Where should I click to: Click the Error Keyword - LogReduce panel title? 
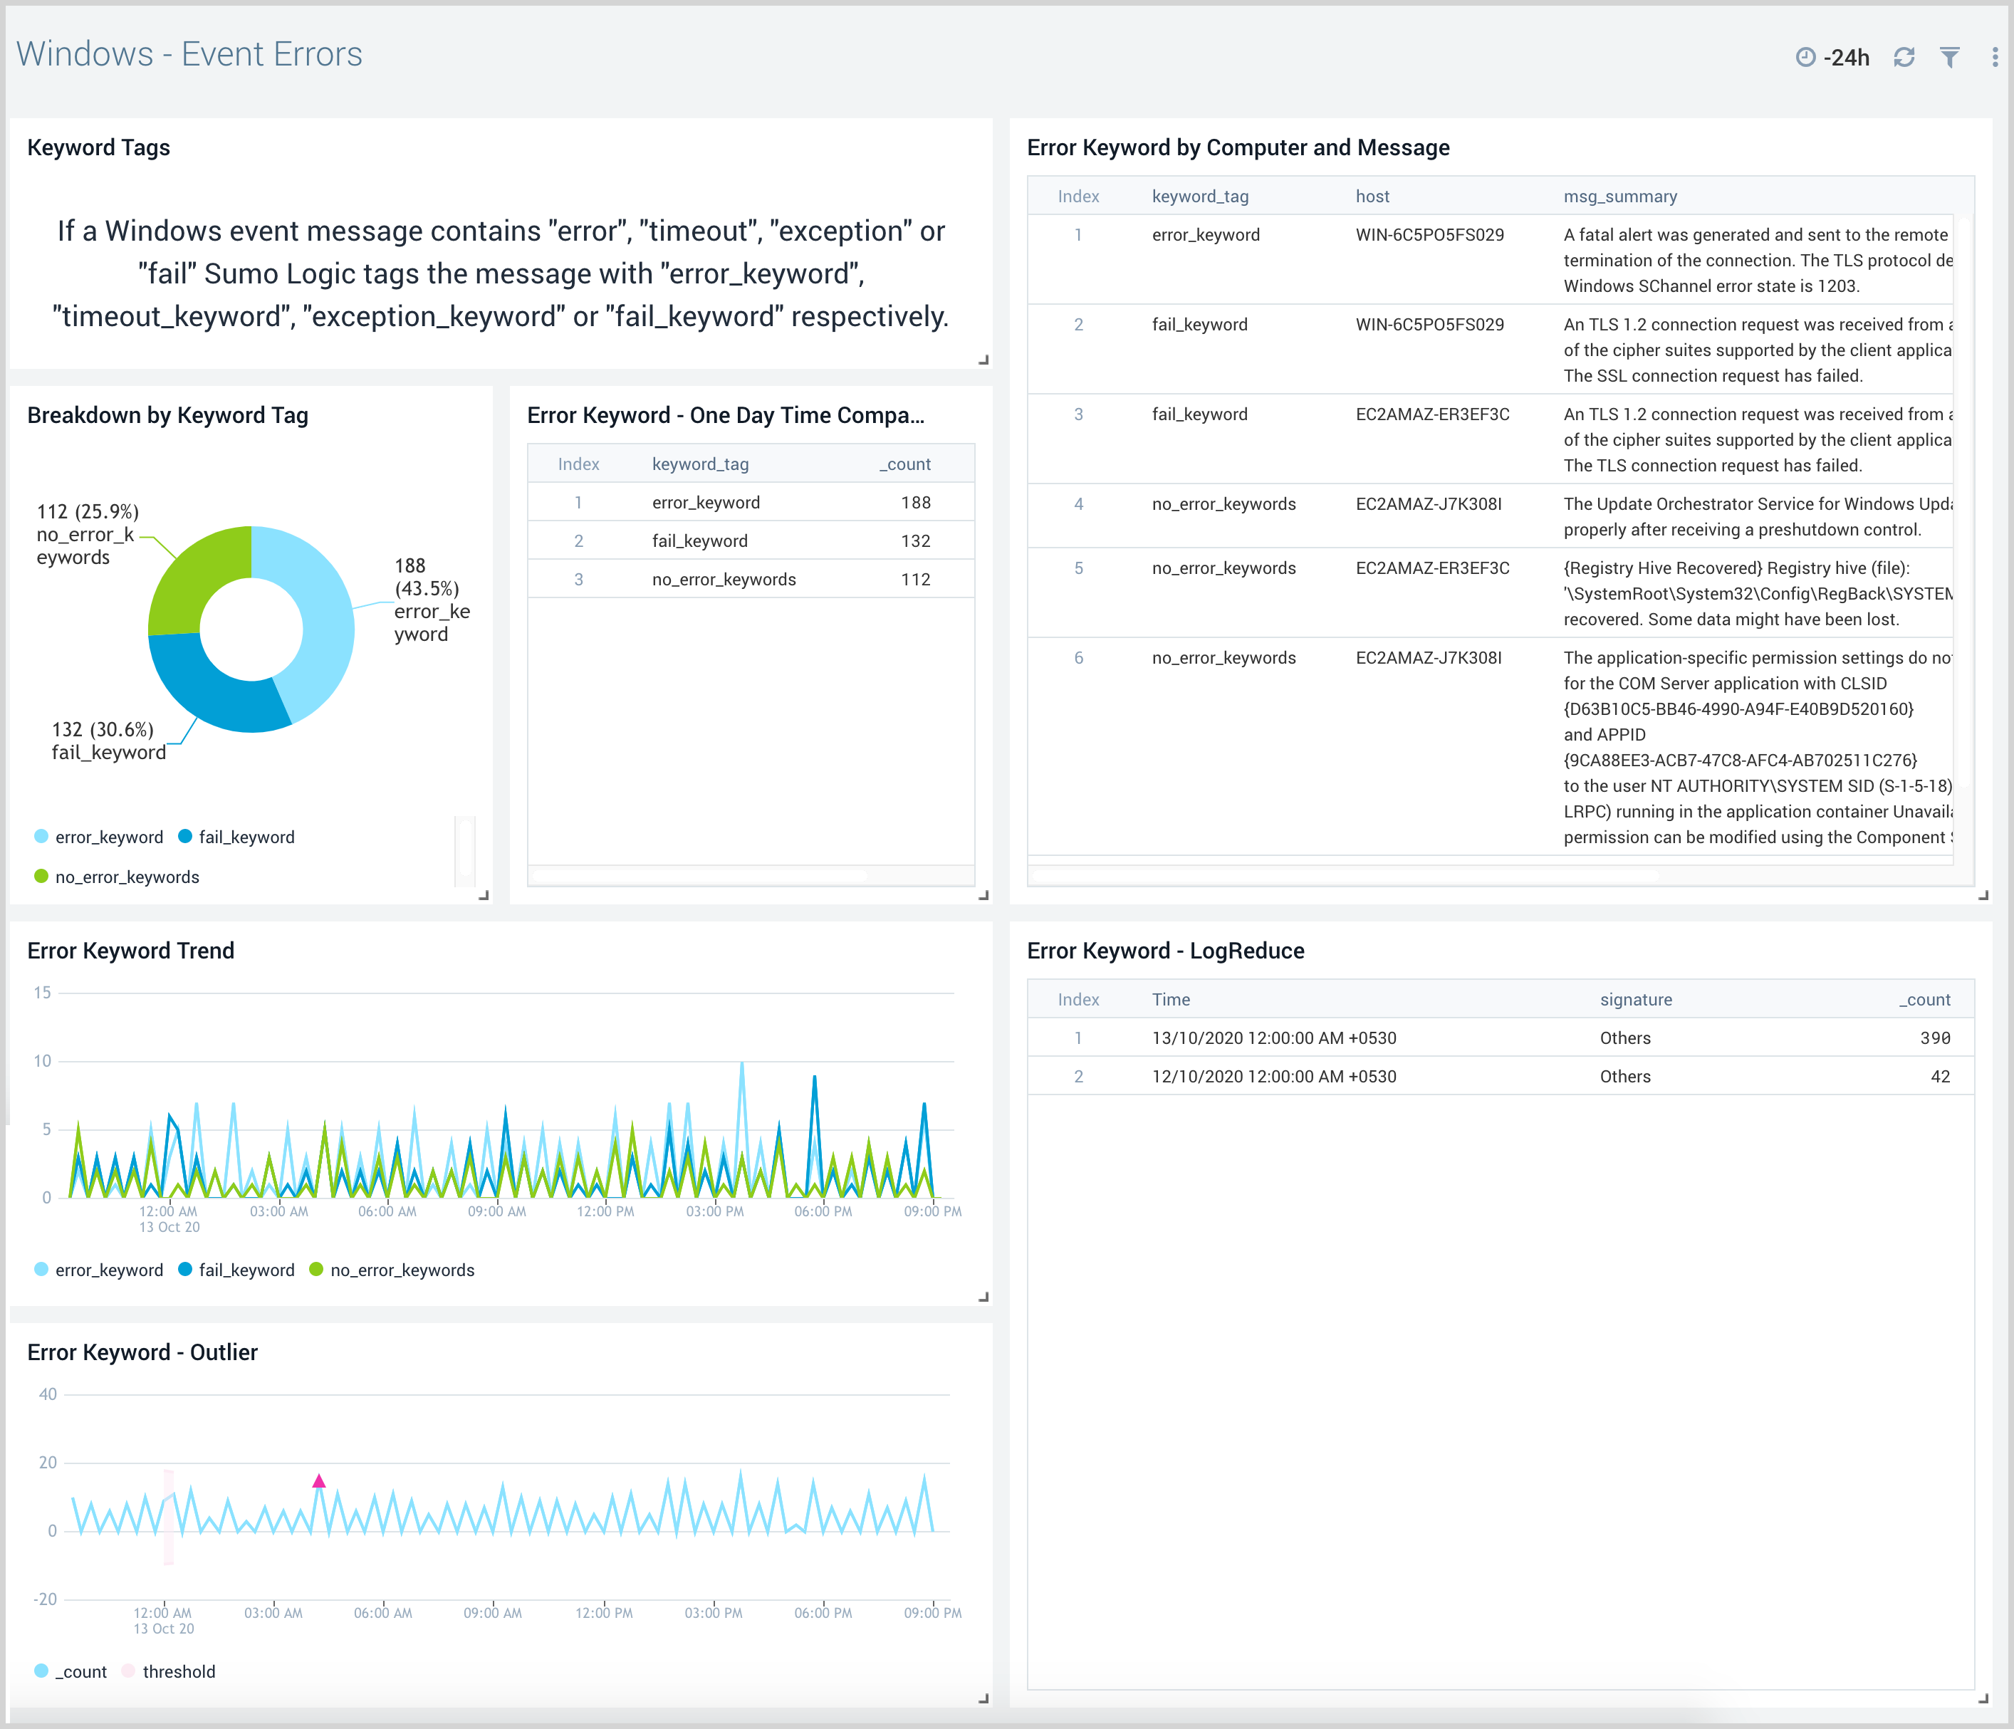coord(1167,951)
